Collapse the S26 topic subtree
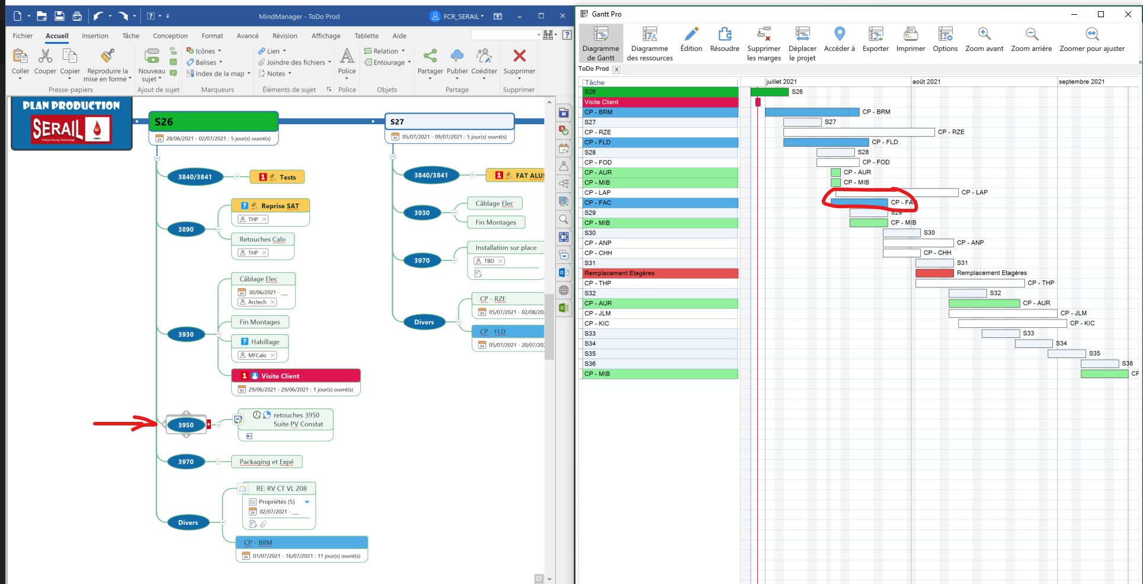Screen dimensions: 1143x584 tap(156, 159)
